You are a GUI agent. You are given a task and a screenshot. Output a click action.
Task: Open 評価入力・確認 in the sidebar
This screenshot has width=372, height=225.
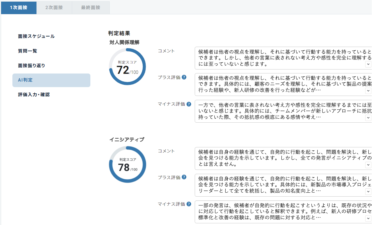34,95
